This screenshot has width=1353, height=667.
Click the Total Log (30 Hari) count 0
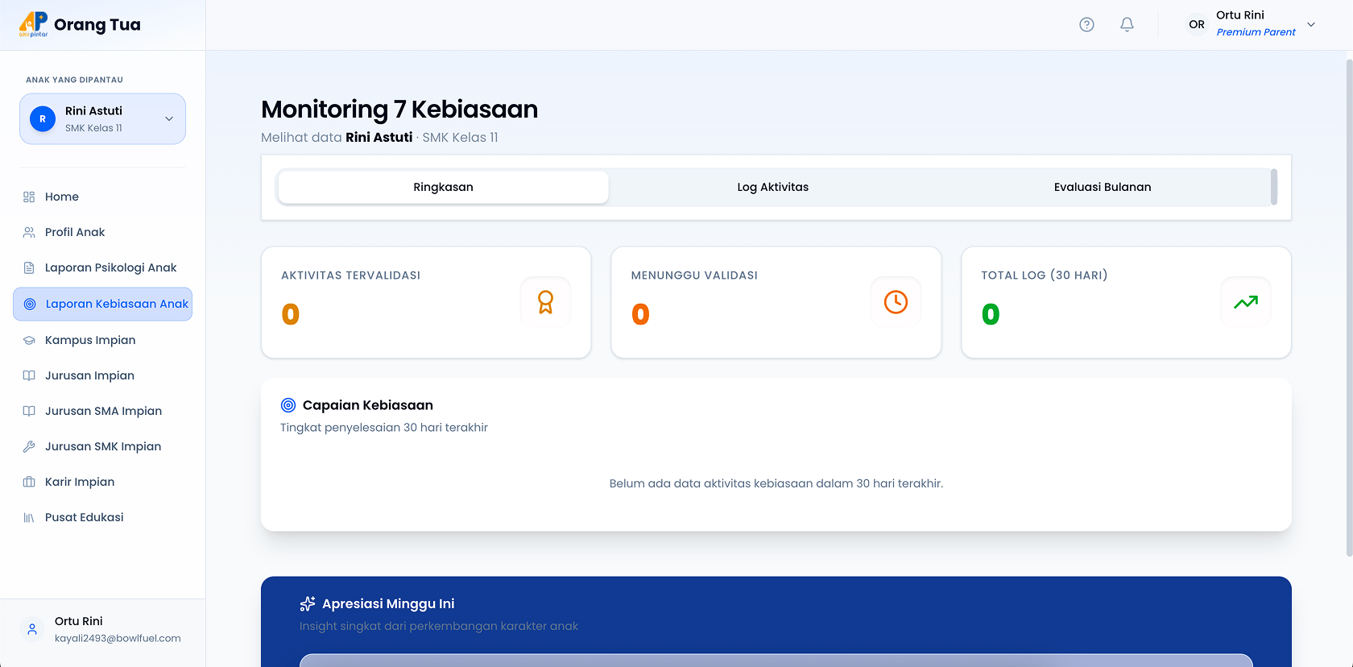pos(991,315)
